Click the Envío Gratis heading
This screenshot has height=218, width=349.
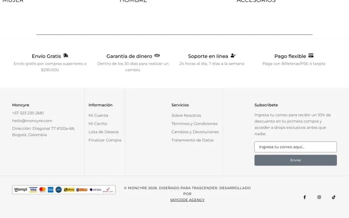tap(46, 56)
